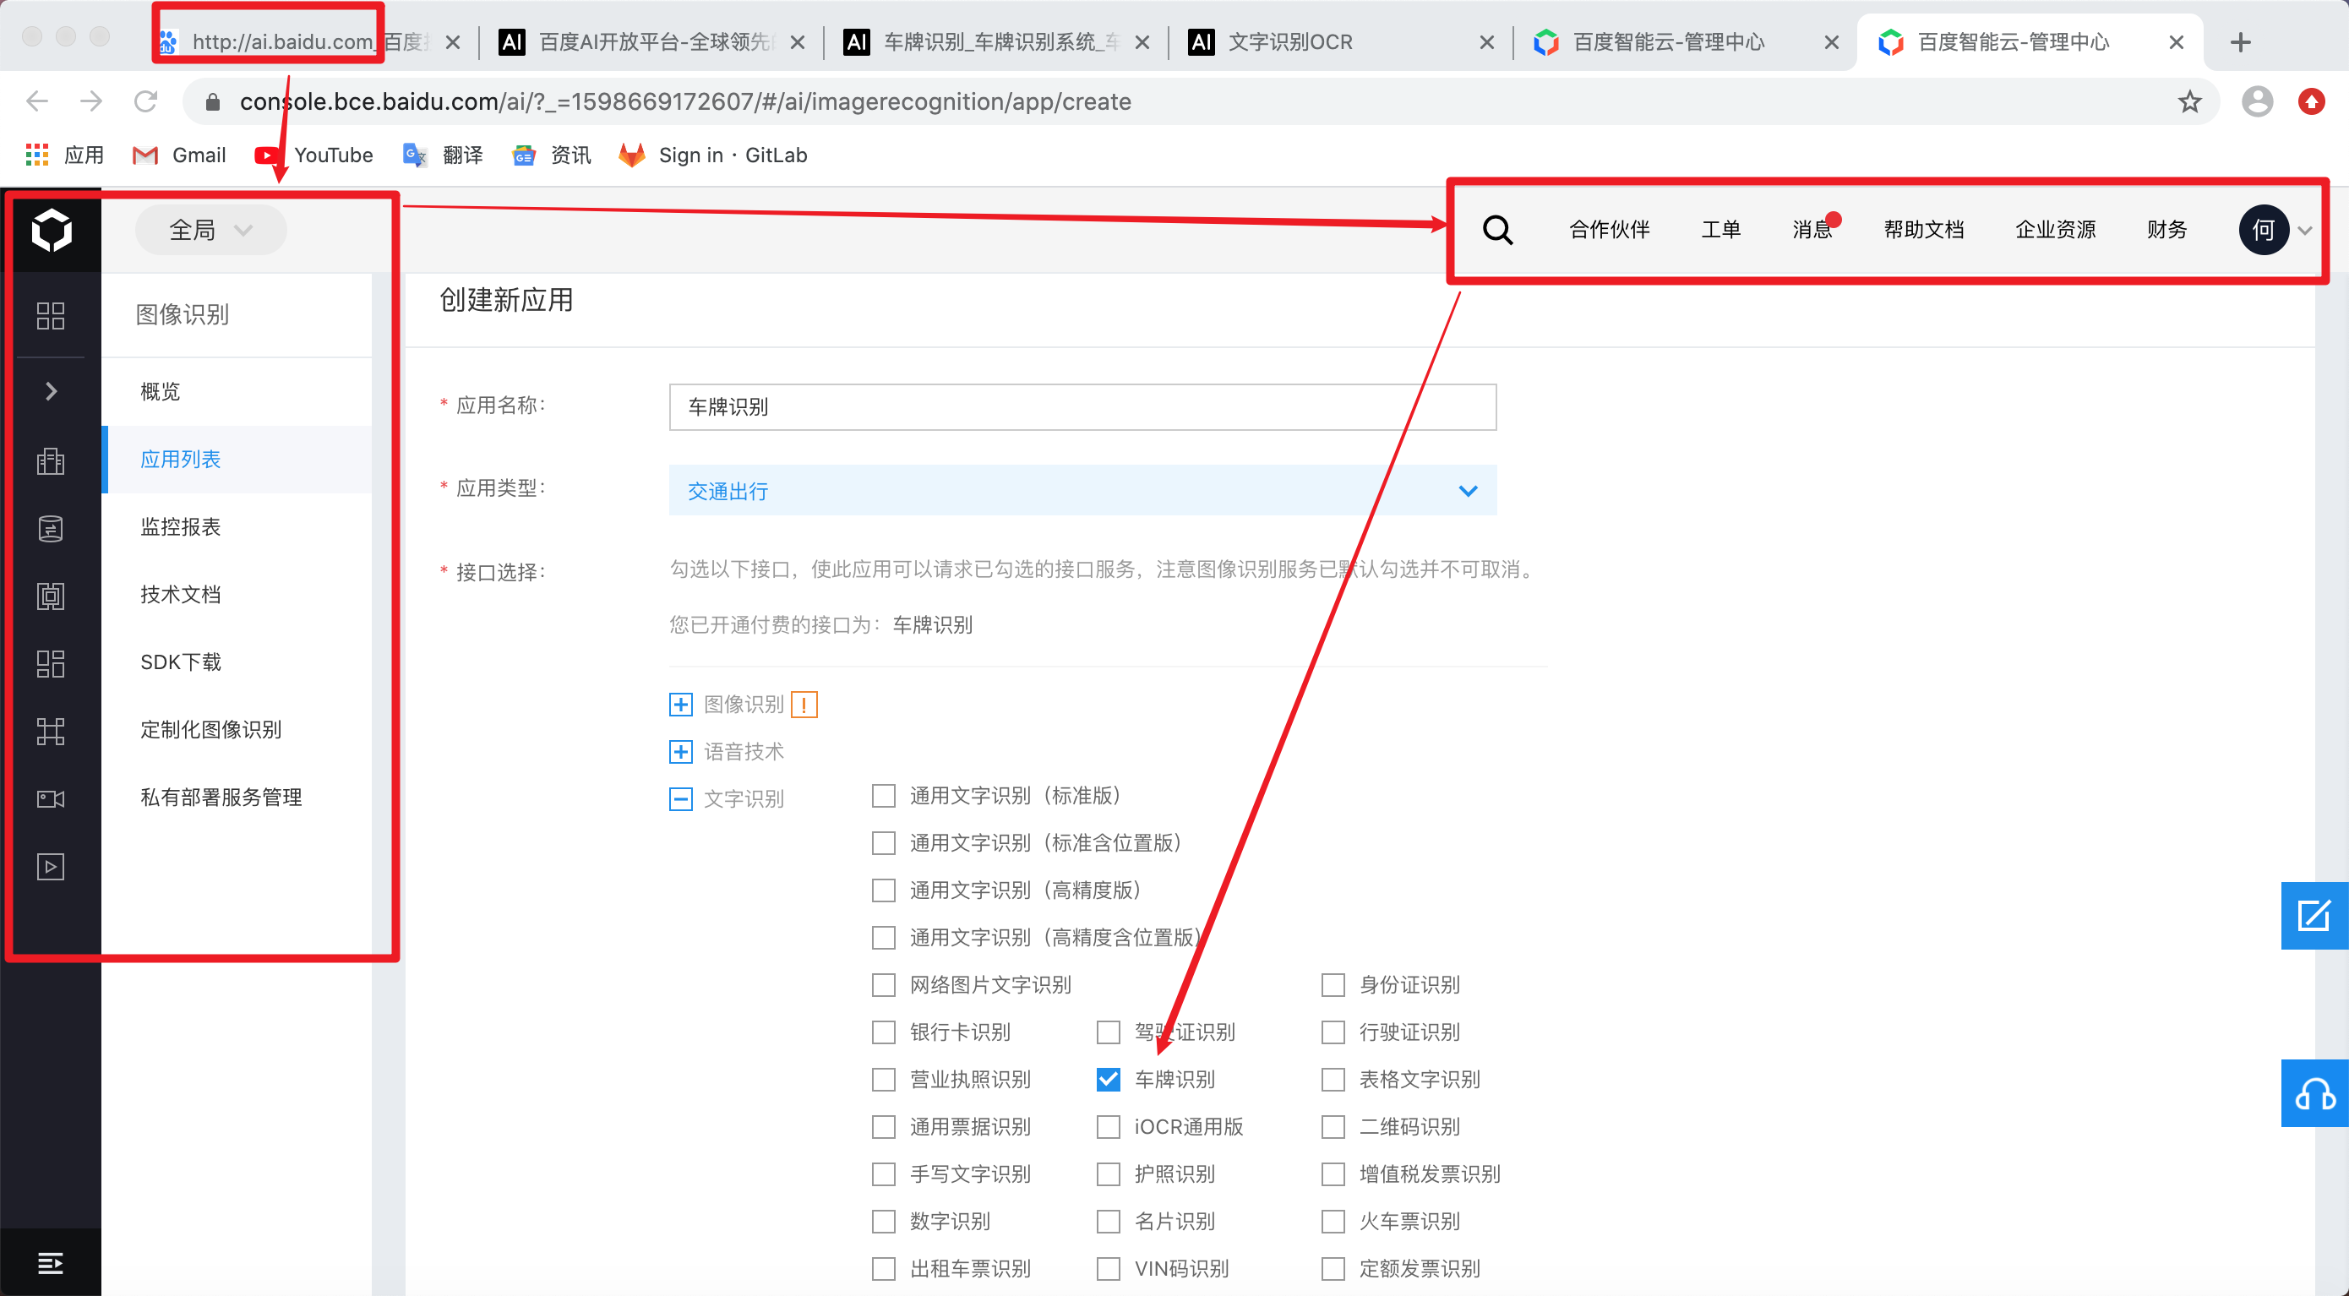Expand the 语音技术 interface section
This screenshot has height=1296, width=2349.
click(681, 750)
